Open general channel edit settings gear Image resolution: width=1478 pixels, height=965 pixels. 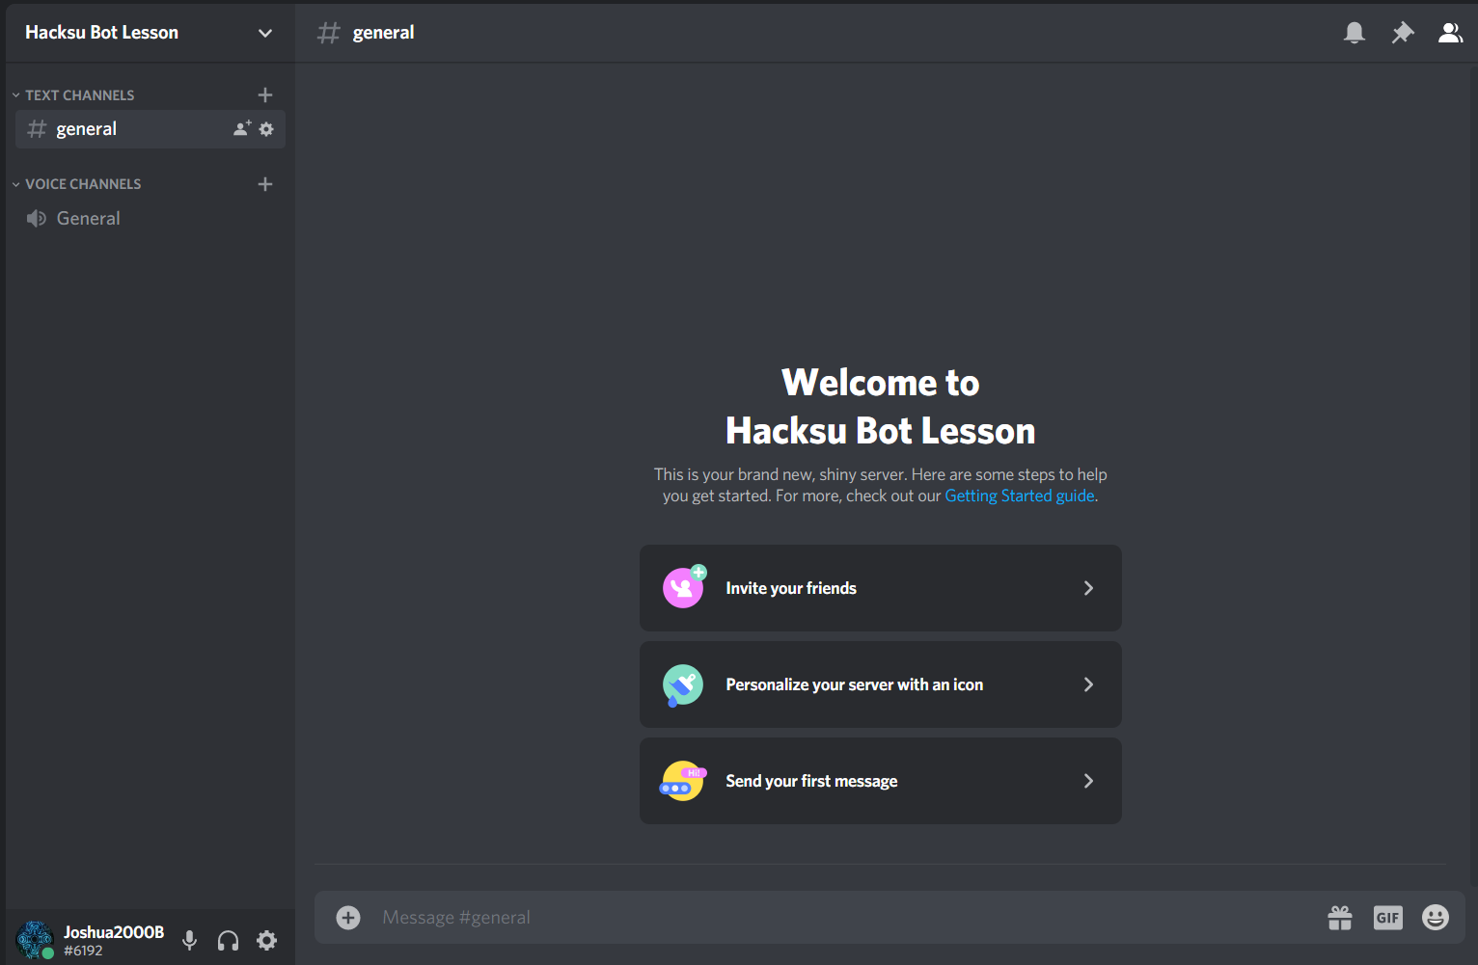[266, 129]
